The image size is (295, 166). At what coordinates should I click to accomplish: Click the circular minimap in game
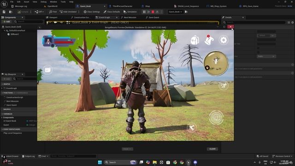[x=216, y=63]
